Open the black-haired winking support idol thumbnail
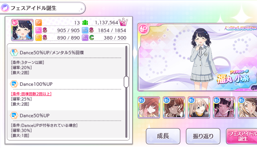Viewport: 257px width, 148px height. click(224, 108)
